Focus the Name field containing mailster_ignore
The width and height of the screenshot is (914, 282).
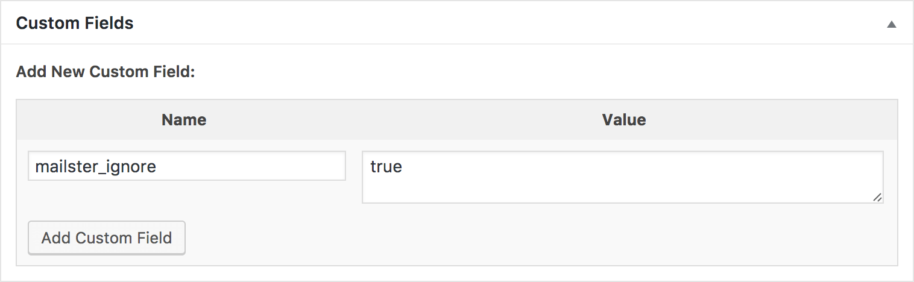point(187,166)
